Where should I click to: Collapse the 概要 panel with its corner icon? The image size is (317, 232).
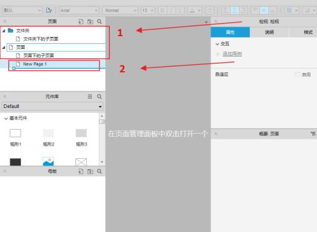pos(216,134)
